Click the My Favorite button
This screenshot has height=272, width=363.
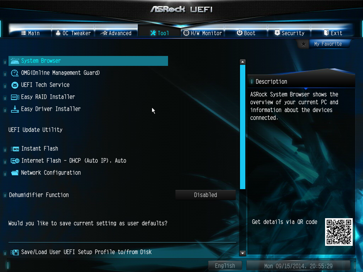[328, 44]
